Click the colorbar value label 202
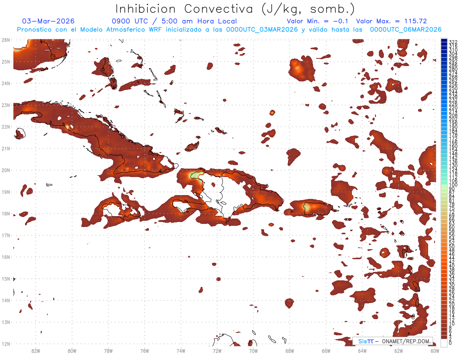462x356 pixels. [453, 119]
